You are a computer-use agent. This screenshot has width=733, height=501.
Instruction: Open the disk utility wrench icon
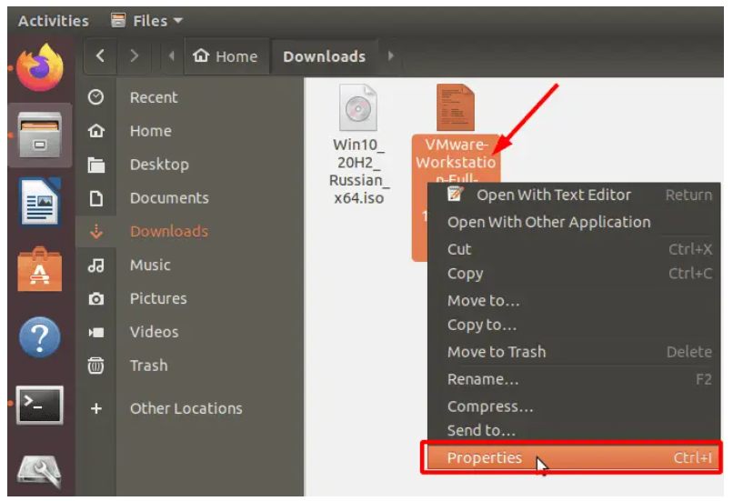click(x=40, y=471)
